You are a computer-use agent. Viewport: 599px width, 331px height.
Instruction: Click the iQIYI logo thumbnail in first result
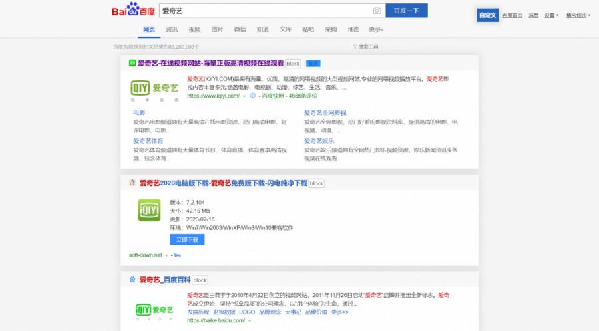click(154, 90)
